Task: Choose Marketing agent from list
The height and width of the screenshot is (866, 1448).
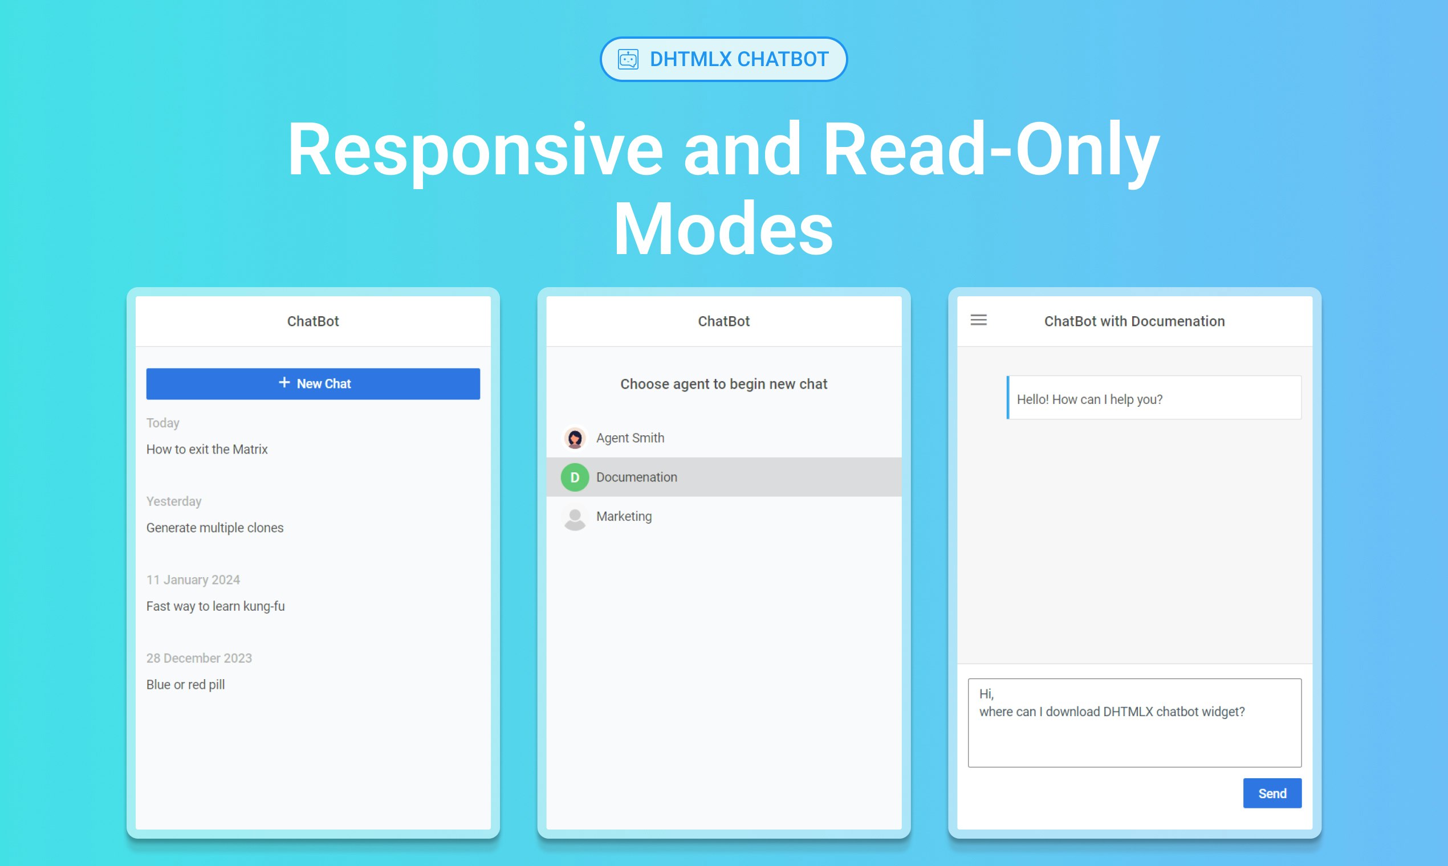Action: (625, 516)
